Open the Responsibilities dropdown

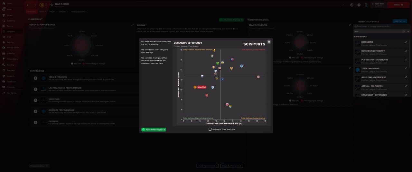click(x=39, y=166)
